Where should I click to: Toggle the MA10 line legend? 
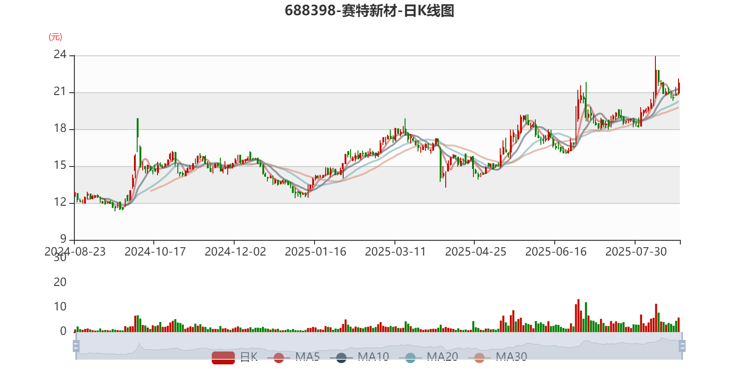(x=359, y=357)
